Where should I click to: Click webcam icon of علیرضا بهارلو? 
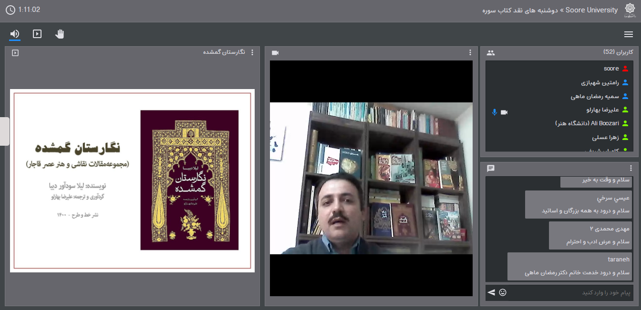click(x=504, y=112)
